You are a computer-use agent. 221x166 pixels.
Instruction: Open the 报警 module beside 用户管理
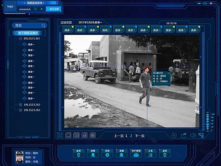122,153
